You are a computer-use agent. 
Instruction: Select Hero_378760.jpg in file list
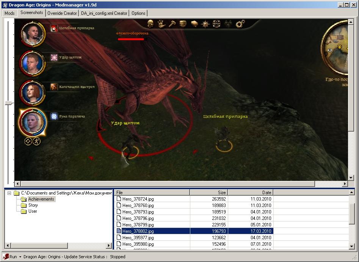pyautogui.click(x=138, y=206)
